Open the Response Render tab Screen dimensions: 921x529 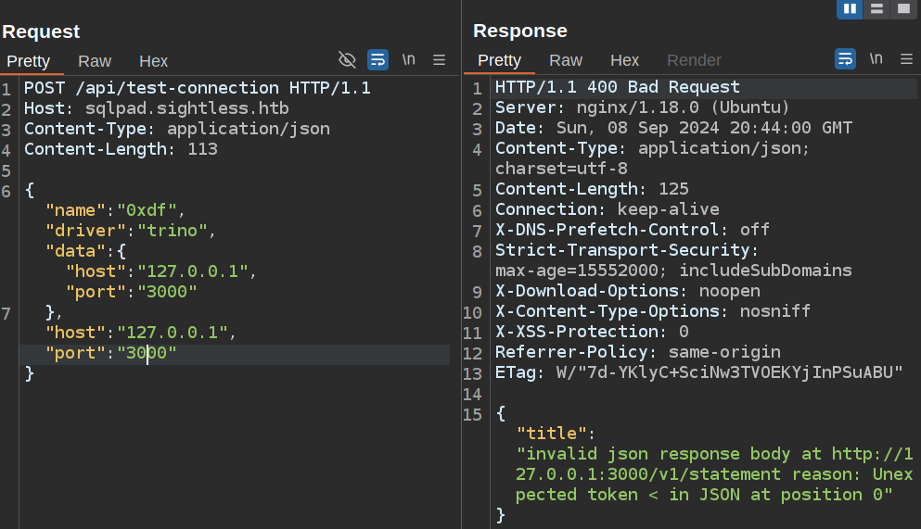694,60
